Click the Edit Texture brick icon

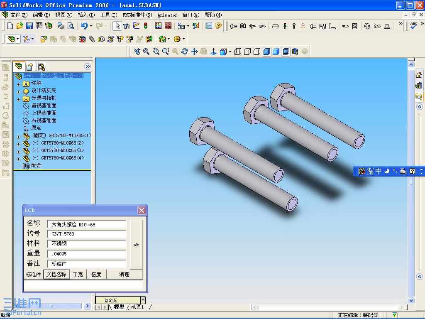pyautogui.click(x=168, y=26)
